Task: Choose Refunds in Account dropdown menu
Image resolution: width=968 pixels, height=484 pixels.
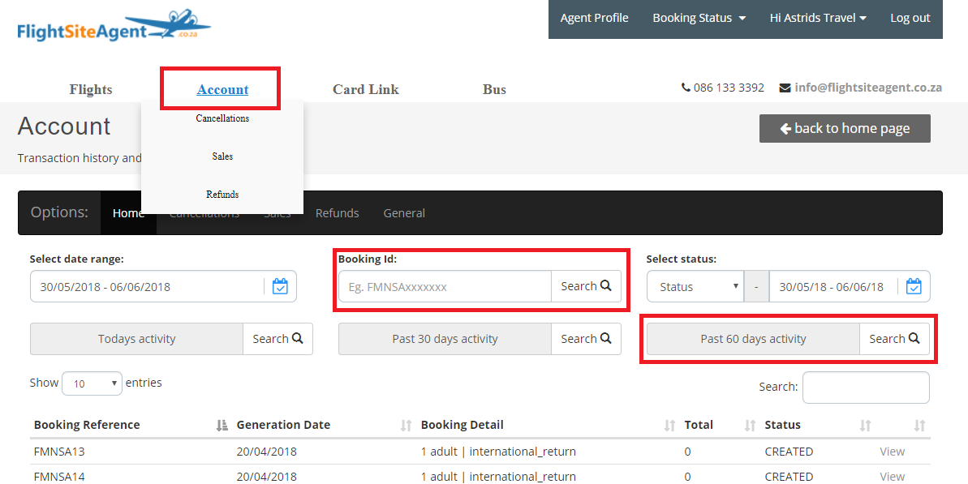Action: (x=222, y=195)
